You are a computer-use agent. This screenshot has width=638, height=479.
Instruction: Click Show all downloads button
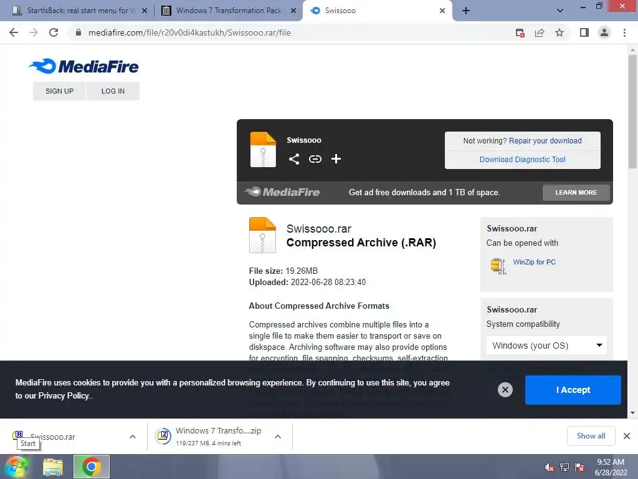pos(591,436)
